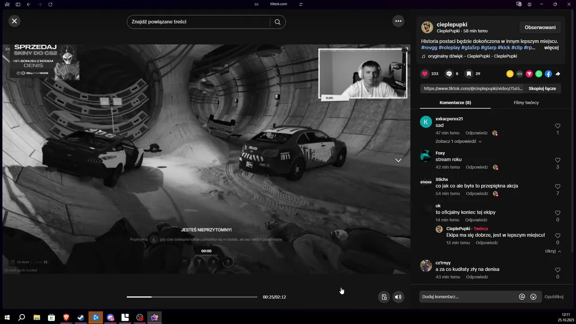Reply to Foxy's comment via Odpowiedz
The height and width of the screenshot is (324, 576).
tap(477, 167)
